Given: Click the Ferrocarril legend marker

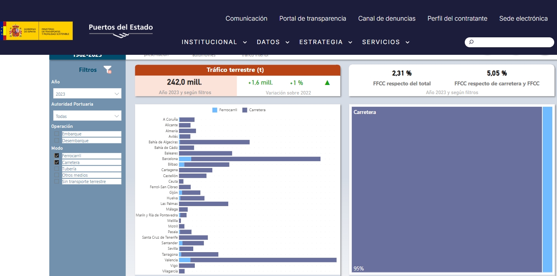Looking at the screenshot, I should click(x=215, y=110).
